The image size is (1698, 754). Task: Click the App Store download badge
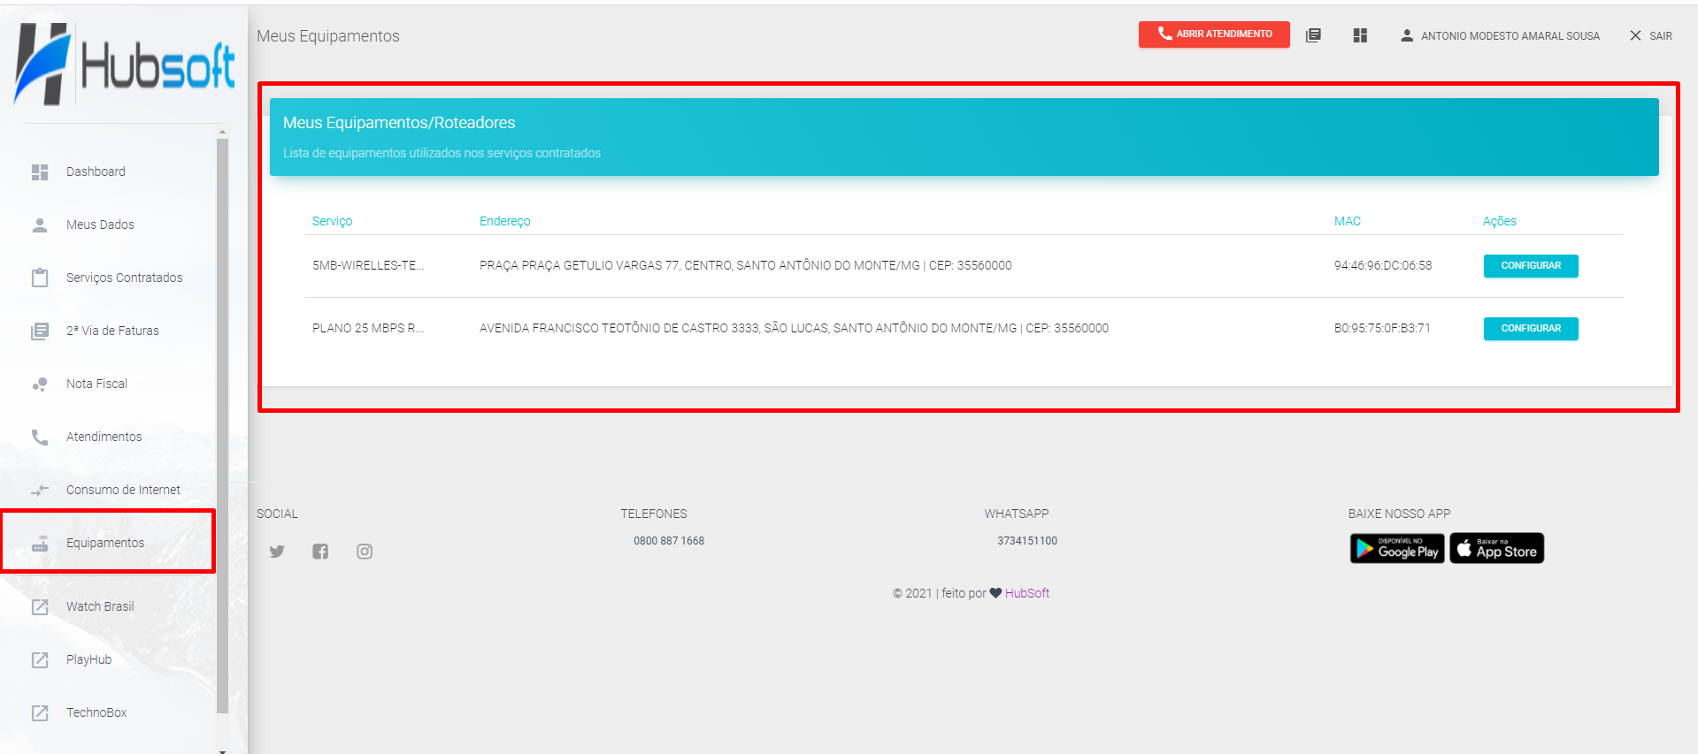(1496, 548)
